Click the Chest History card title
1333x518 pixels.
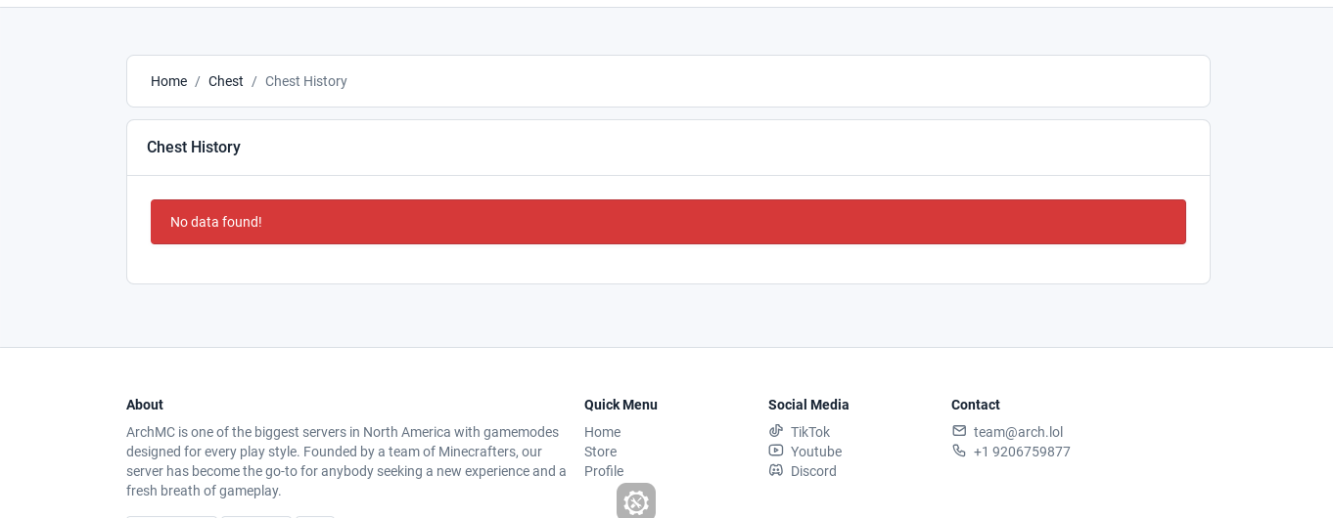[x=194, y=147]
